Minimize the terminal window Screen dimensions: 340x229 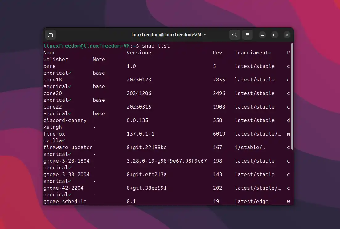(262, 35)
